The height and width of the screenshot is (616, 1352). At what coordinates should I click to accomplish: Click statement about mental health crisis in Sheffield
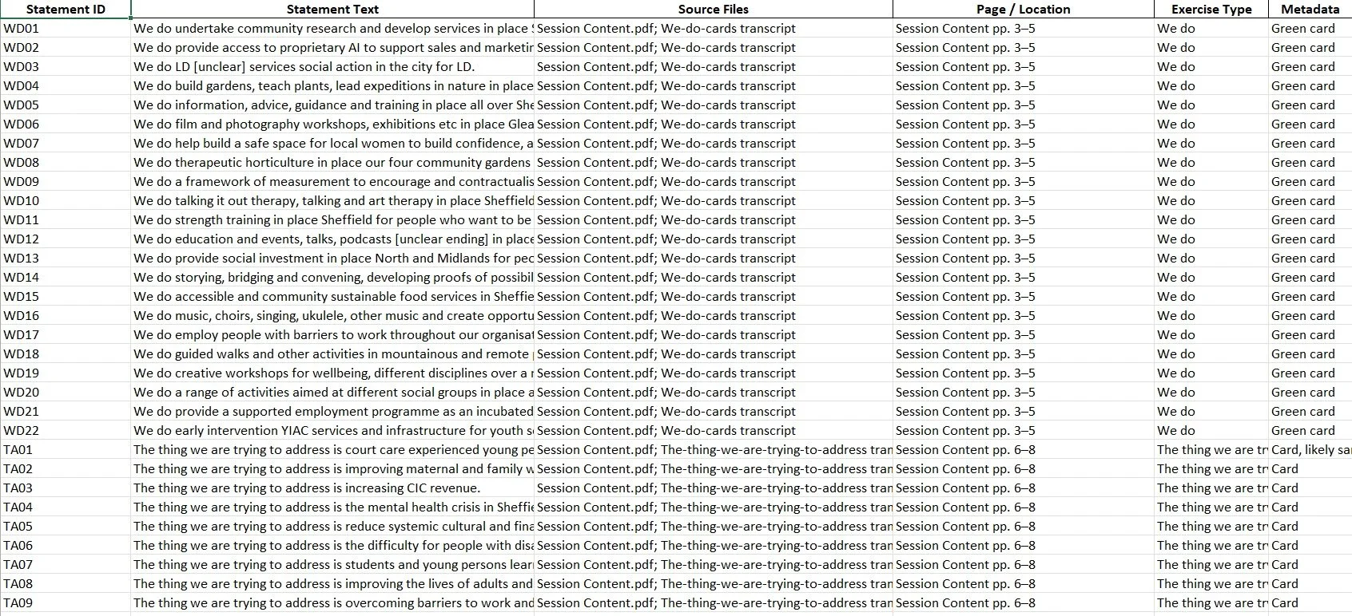coord(332,507)
